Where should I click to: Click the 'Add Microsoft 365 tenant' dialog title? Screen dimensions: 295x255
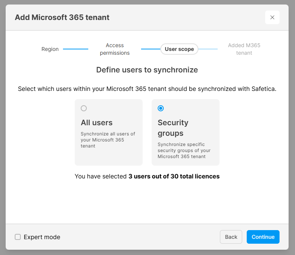[62, 17]
